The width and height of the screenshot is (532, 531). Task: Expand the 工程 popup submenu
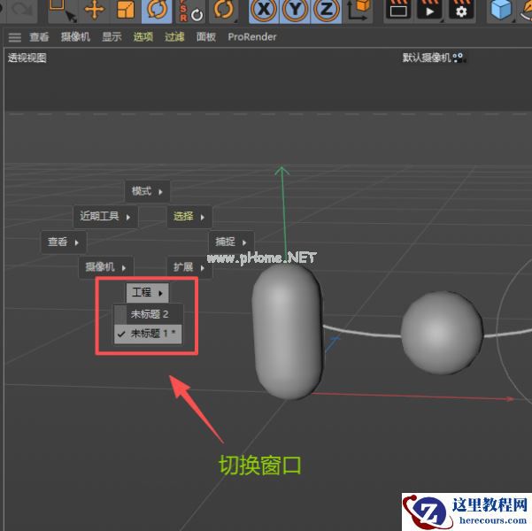[147, 292]
